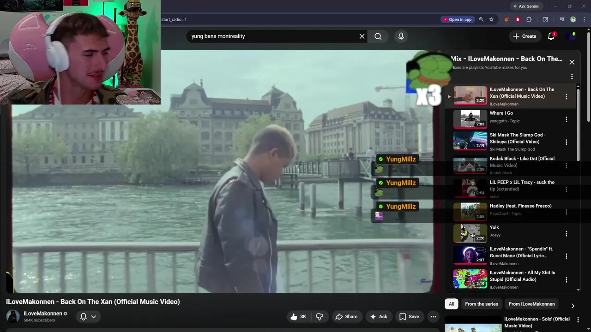
Task: Search with your voice microphone
Action: click(x=401, y=36)
